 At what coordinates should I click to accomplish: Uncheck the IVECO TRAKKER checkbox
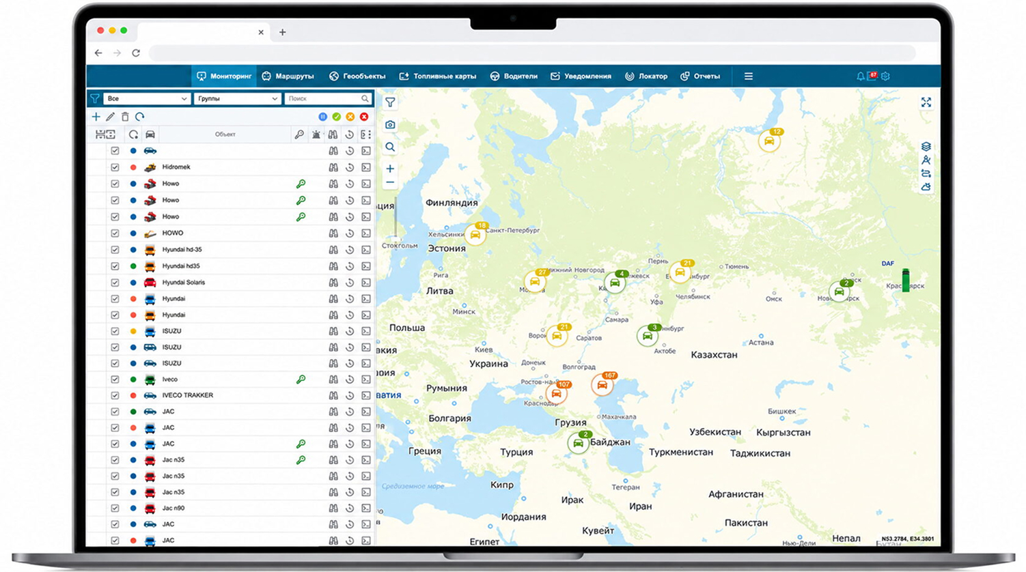pos(115,395)
